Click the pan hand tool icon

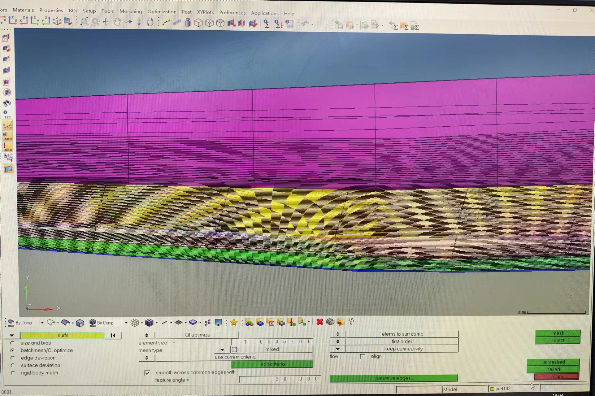(x=117, y=22)
